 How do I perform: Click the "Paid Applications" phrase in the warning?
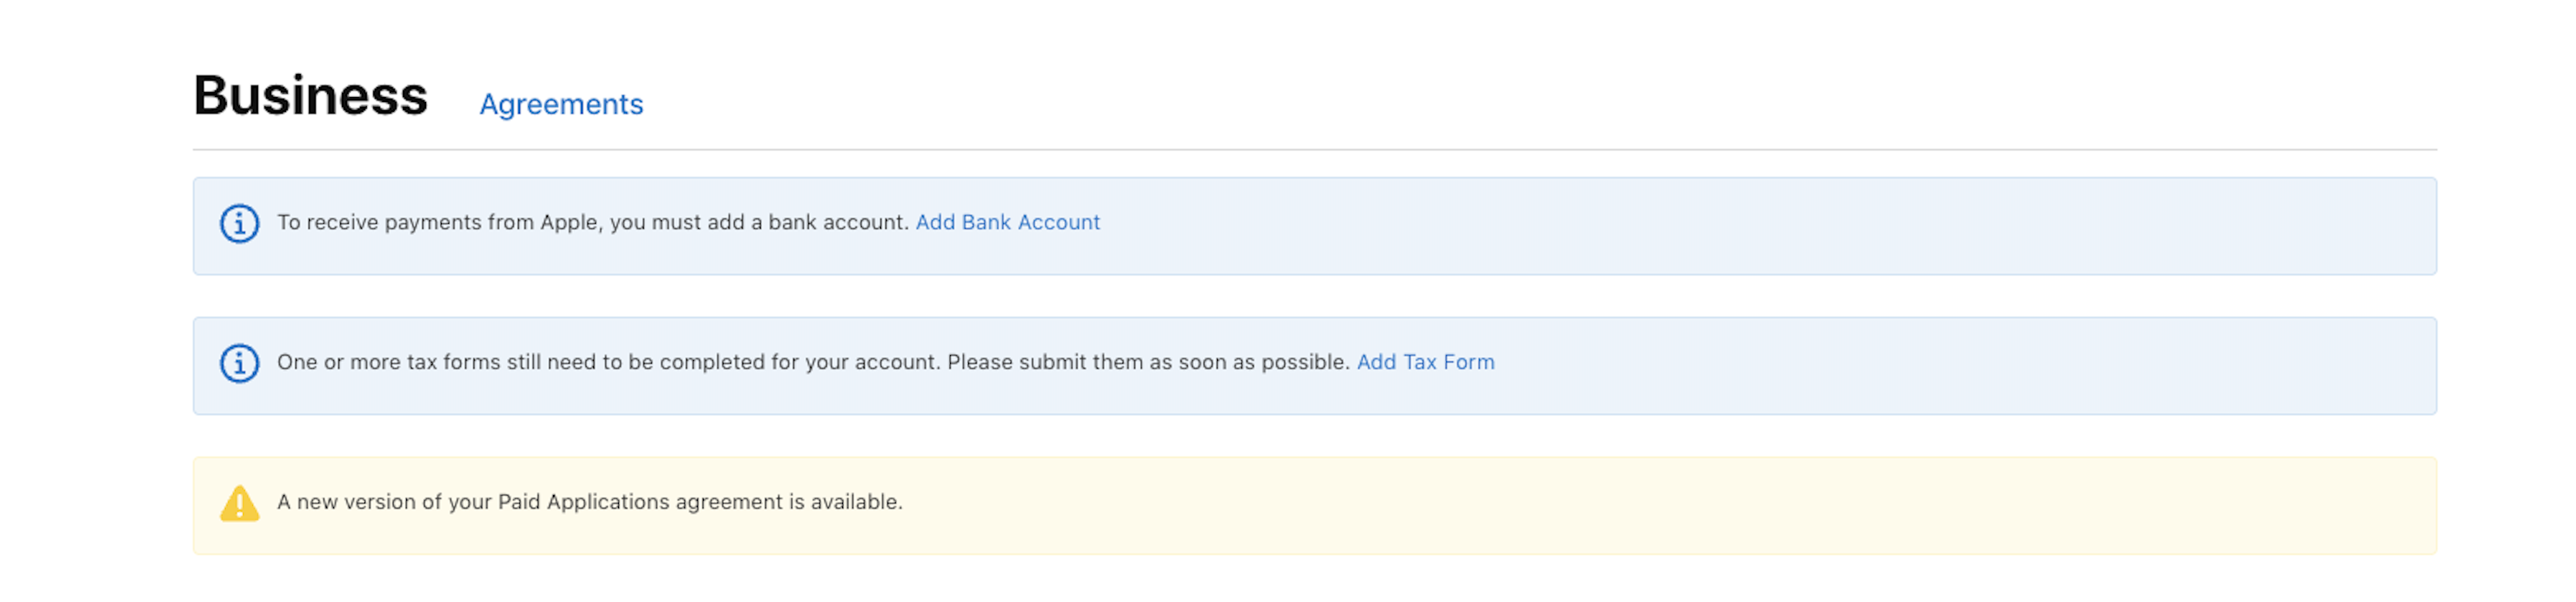coord(584,502)
